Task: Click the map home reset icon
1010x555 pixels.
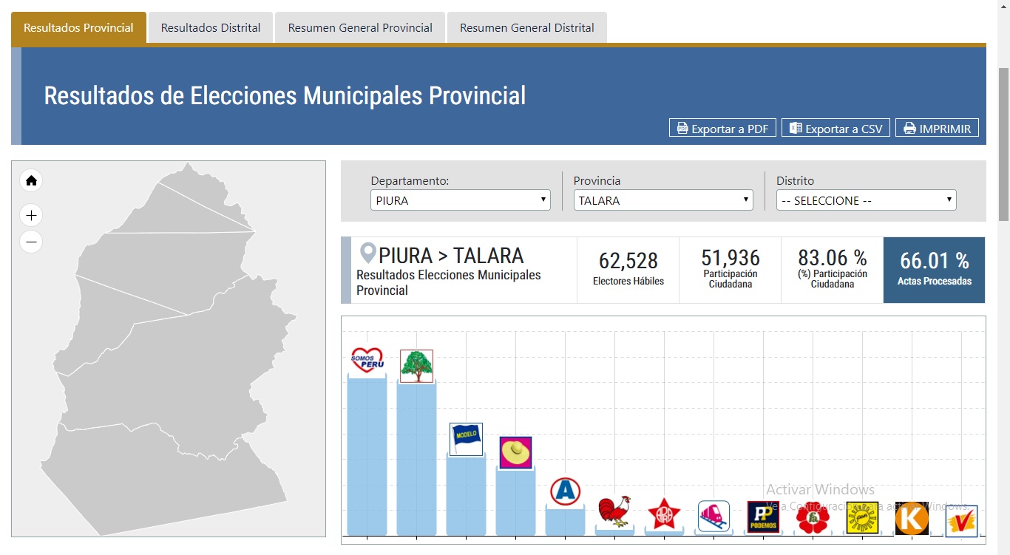Action: [31, 180]
